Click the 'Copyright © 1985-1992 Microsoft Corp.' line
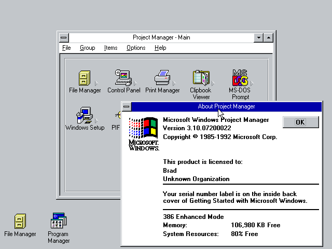Screen dimensions: 332x249 click(220, 137)
